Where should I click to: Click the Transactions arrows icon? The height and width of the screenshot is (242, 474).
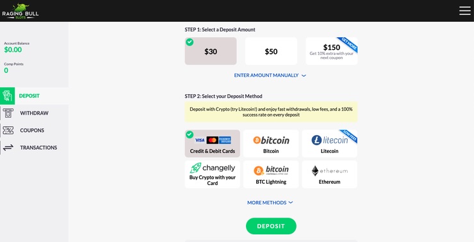(x=8, y=147)
